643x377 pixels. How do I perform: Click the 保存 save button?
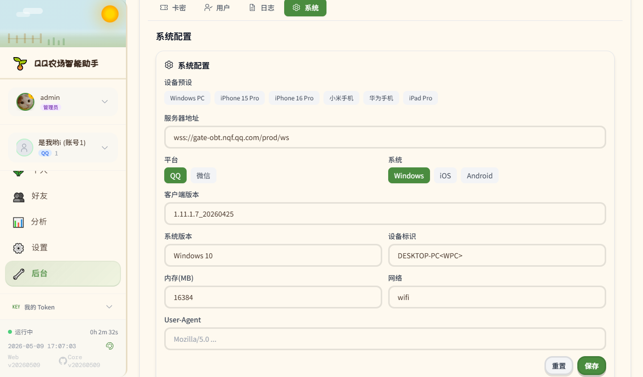click(592, 366)
